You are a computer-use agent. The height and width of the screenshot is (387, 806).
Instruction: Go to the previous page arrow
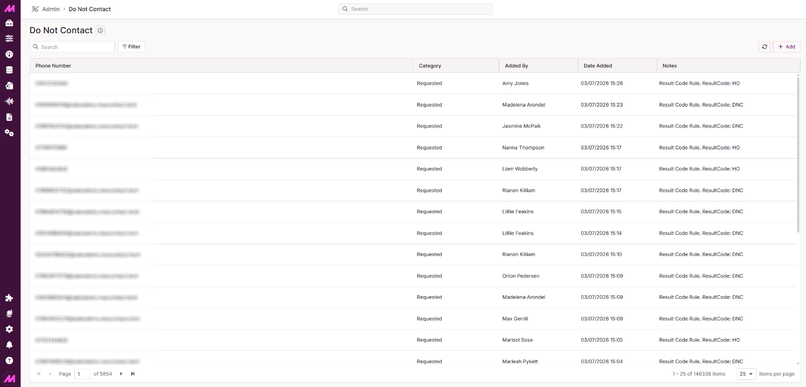pyautogui.click(x=50, y=374)
